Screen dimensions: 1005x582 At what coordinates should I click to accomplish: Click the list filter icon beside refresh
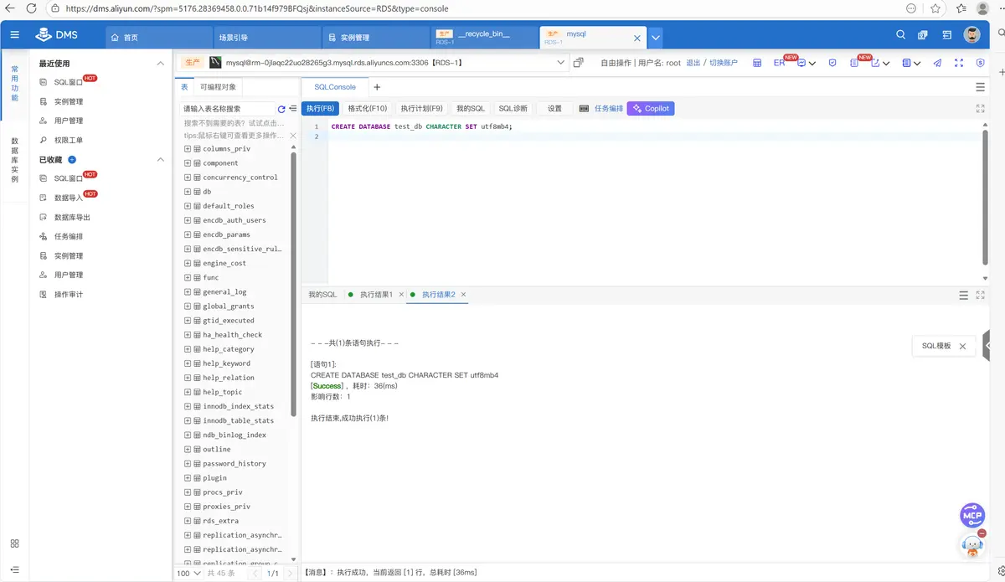tap(293, 109)
